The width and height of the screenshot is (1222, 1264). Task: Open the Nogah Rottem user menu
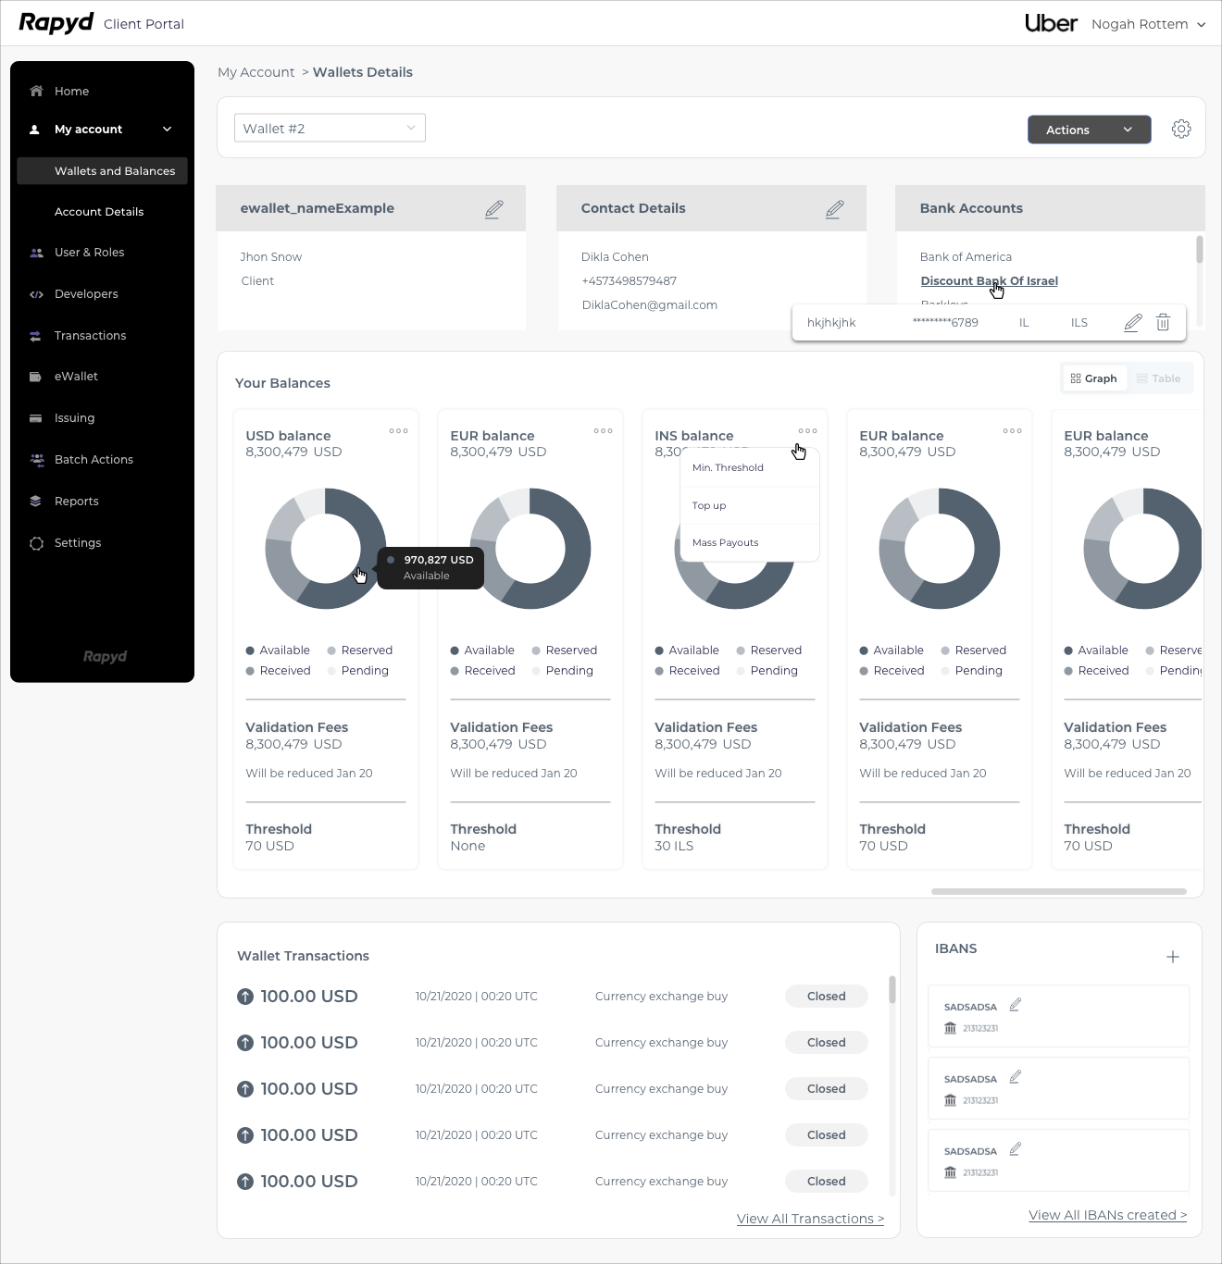point(1148,24)
